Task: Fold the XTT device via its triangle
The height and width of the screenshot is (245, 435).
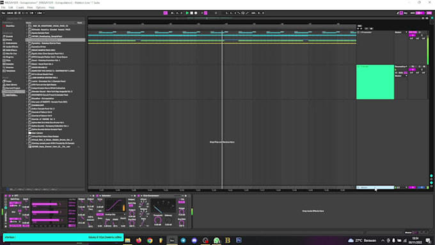Action: click(13, 196)
